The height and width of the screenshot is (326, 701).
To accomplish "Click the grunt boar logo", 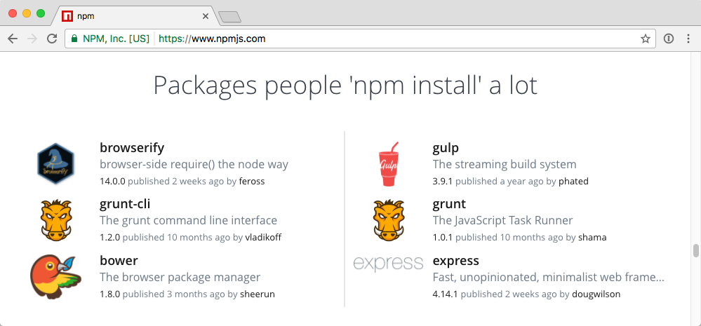I will click(388, 220).
